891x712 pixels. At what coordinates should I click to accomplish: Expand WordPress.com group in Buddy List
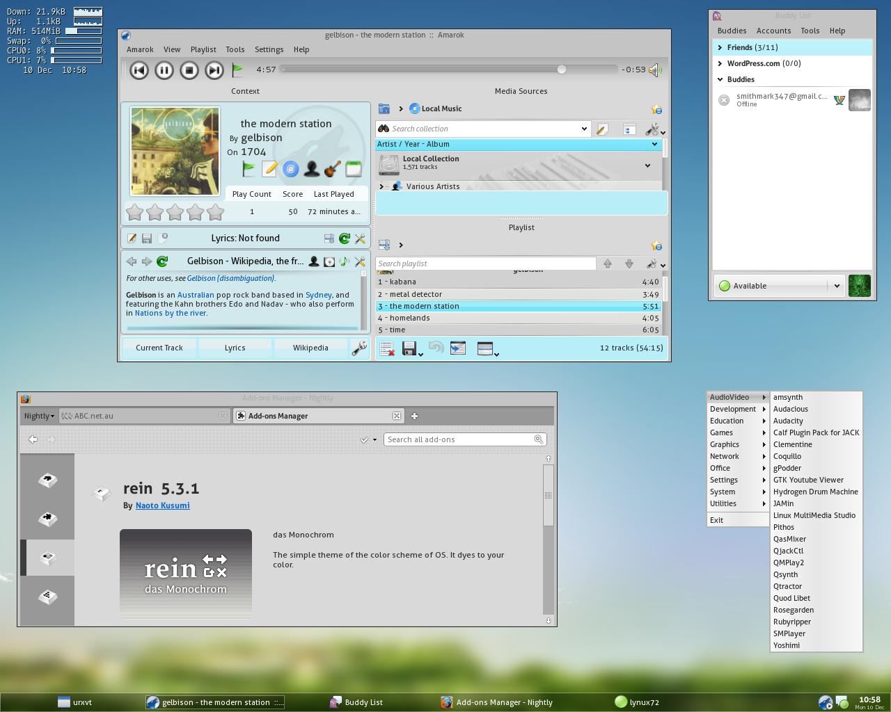[x=720, y=63]
